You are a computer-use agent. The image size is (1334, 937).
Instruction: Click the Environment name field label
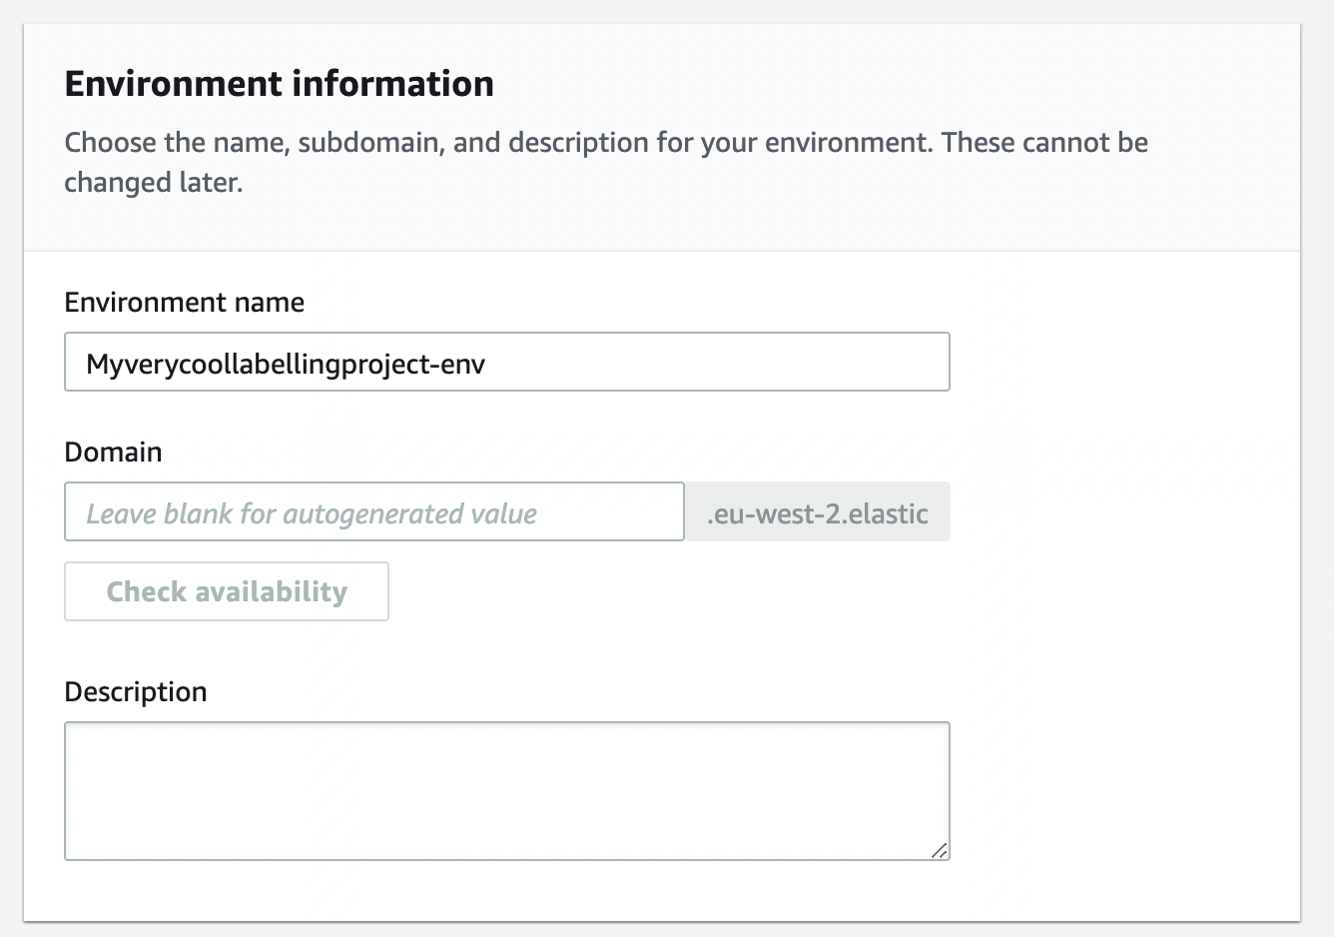[x=184, y=302]
